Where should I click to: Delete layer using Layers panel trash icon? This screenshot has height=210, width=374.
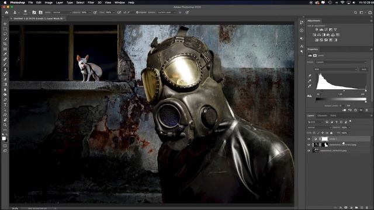pyautogui.click(x=367, y=208)
